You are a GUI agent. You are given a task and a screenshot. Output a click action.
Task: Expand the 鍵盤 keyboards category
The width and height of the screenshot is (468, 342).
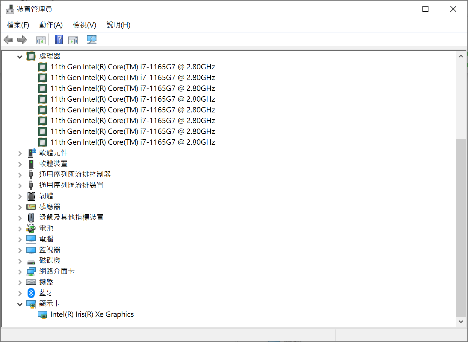tap(20, 283)
